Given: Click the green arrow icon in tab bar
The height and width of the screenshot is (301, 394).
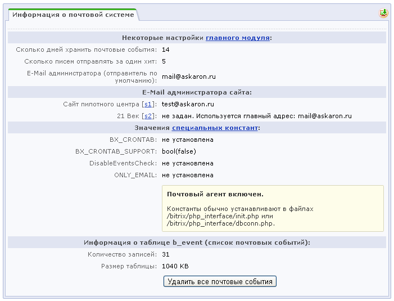Looking at the screenshot, I should click(383, 13).
